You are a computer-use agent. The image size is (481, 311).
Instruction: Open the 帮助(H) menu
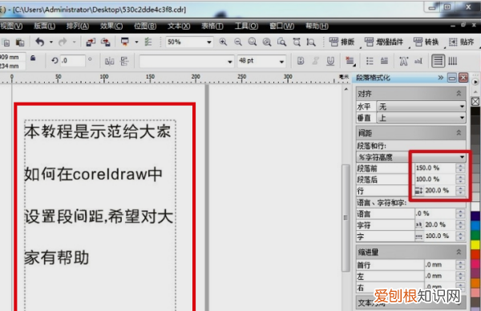pos(317,26)
